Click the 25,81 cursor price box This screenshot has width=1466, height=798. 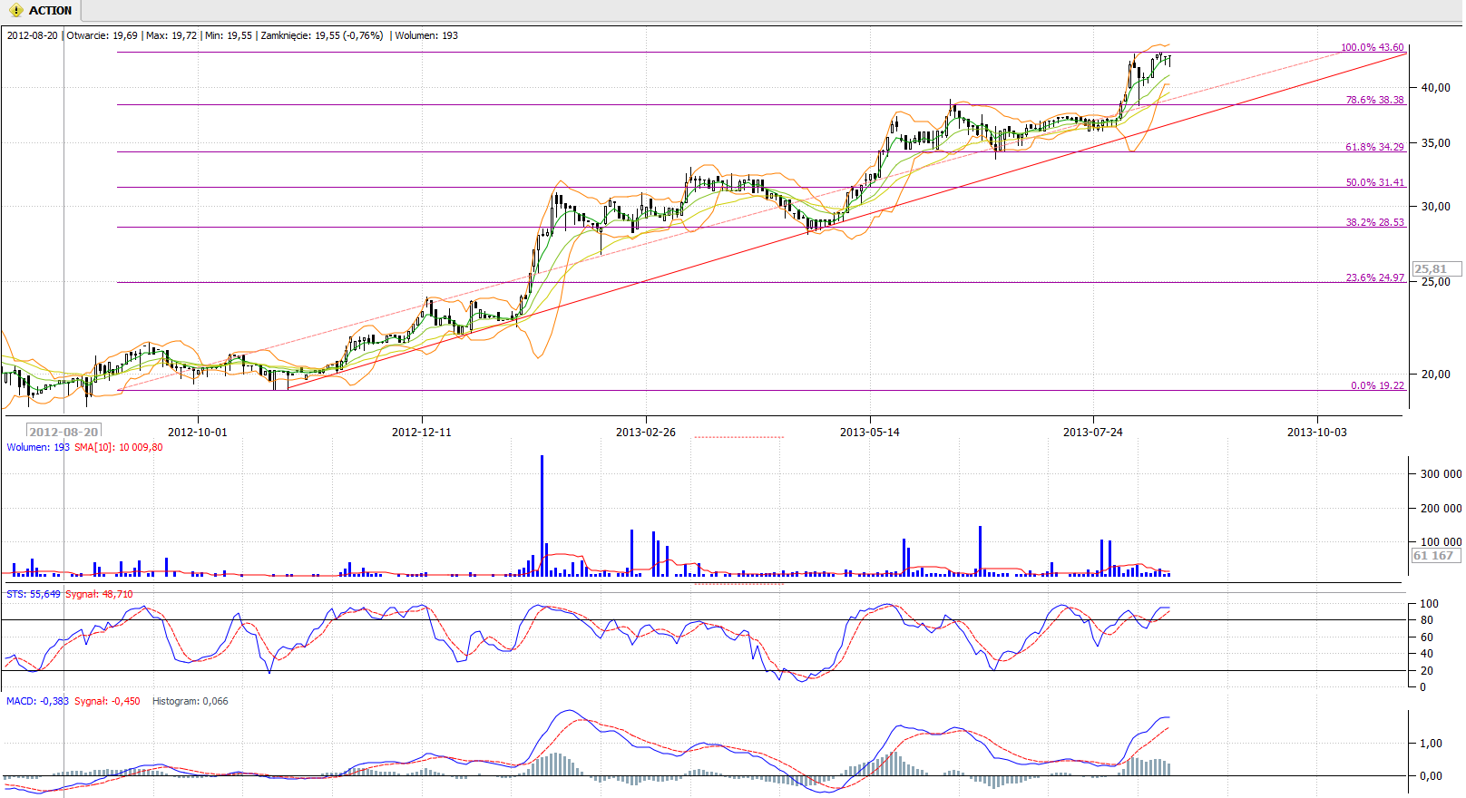pos(1437,268)
